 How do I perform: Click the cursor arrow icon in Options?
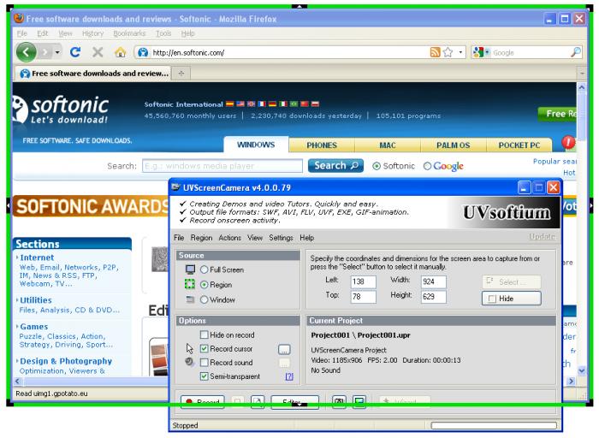(190, 348)
